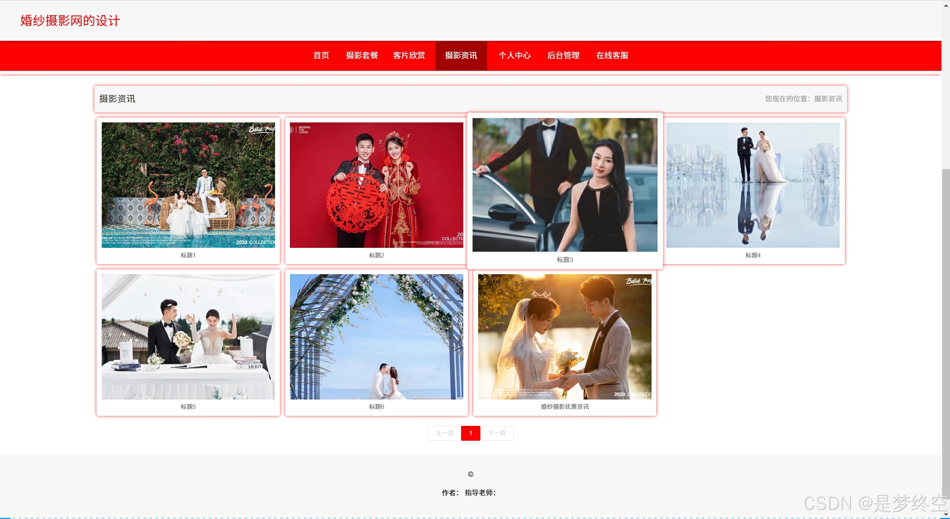The height and width of the screenshot is (519, 950).
Task: Open 客片欣赏 in the navigation bar
Action: tap(409, 56)
